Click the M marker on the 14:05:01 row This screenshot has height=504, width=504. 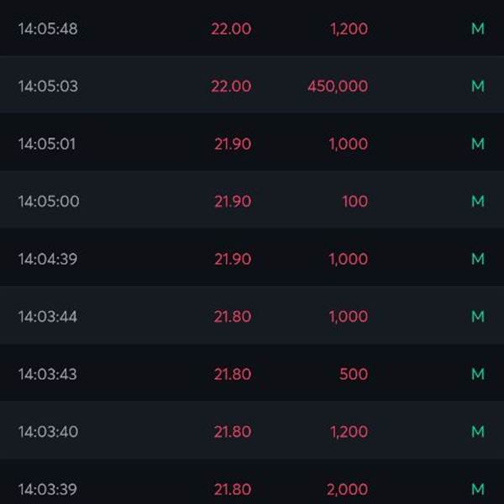pos(478,144)
